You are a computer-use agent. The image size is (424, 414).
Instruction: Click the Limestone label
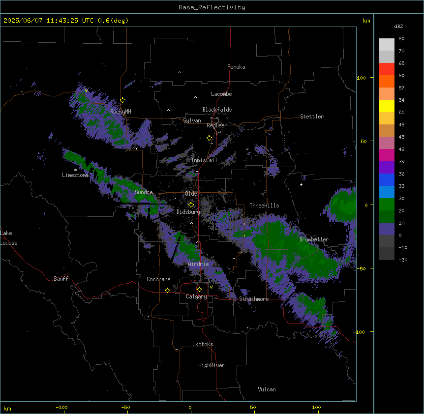click(x=75, y=175)
